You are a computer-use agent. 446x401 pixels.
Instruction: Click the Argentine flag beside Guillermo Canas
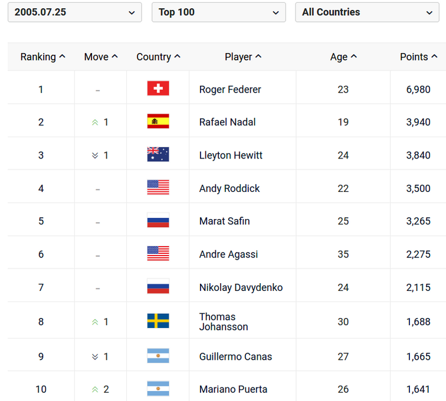tap(158, 356)
